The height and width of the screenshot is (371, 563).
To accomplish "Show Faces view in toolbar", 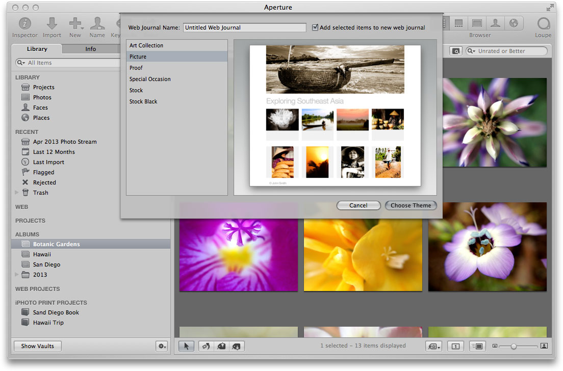I will click(x=495, y=23).
